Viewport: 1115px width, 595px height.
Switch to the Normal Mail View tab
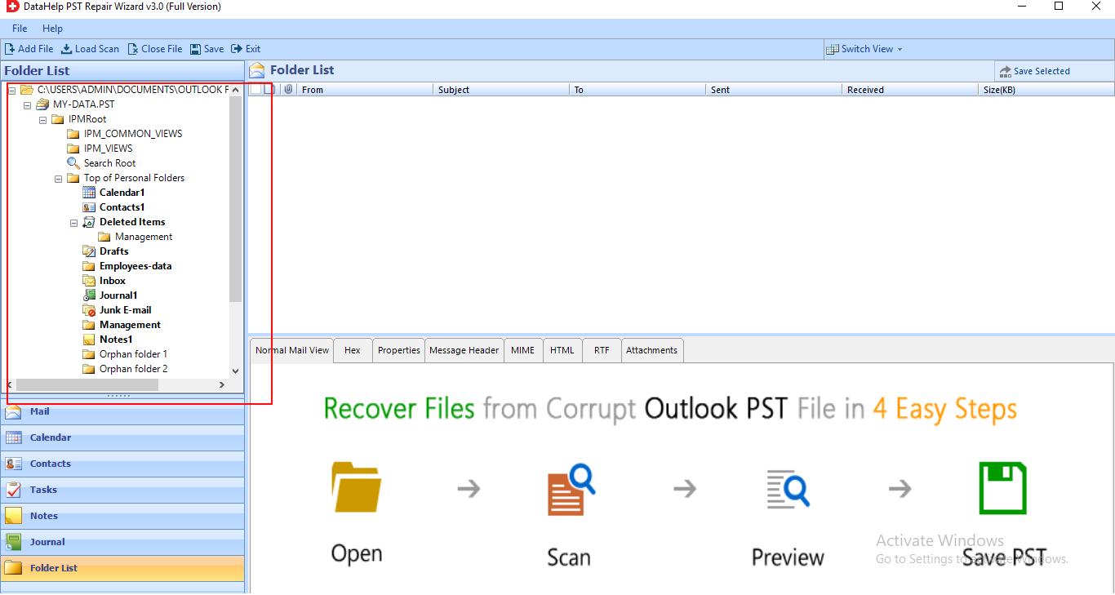[292, 350]
